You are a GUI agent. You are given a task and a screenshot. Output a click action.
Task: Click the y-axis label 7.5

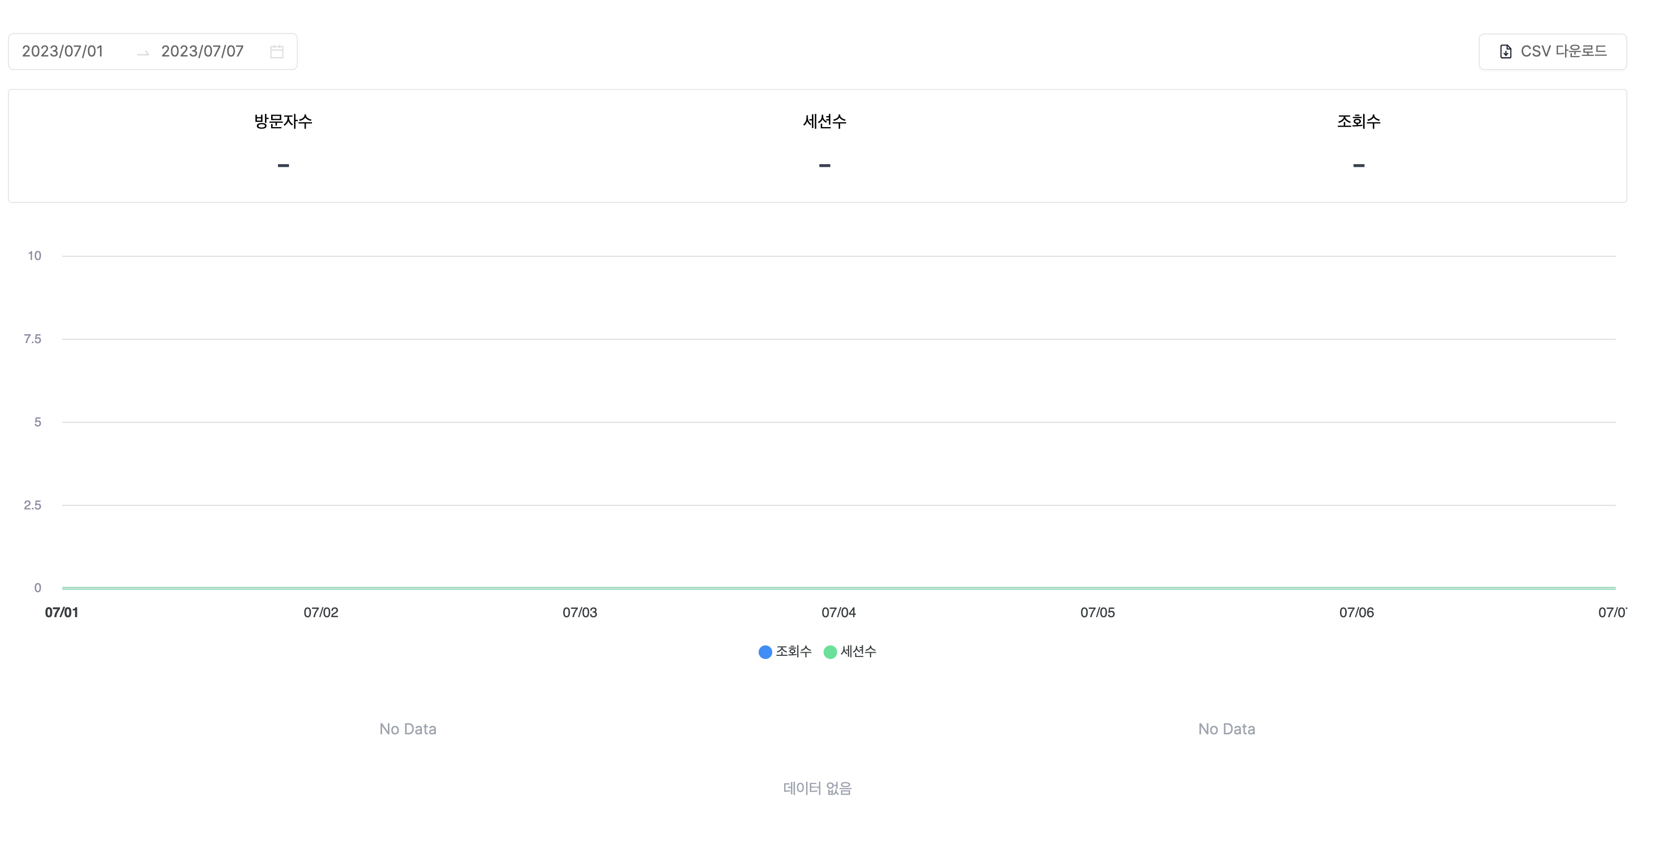tap(32, 338)
